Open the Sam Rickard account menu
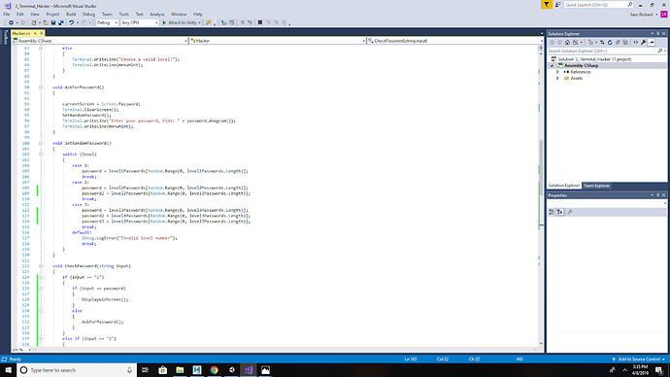Viewport: 670px width, 377px height. click(644, 15)
